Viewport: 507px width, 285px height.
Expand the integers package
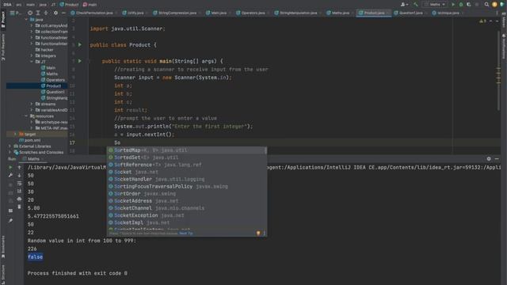point(32,55)
